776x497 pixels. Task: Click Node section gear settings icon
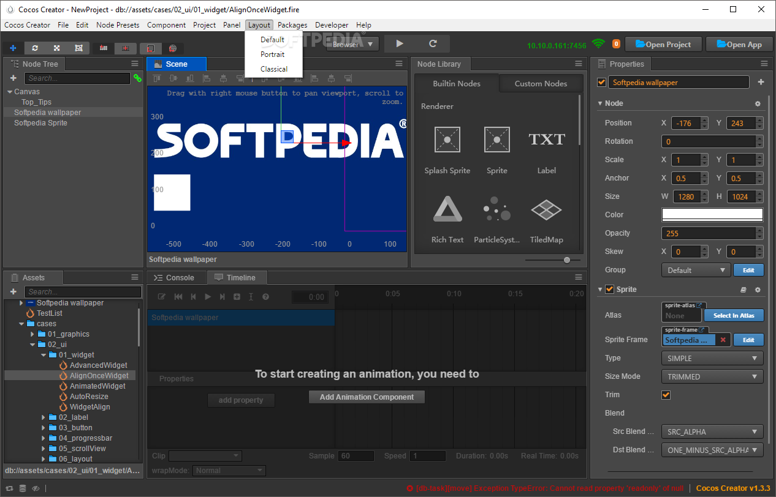point(758,104)
